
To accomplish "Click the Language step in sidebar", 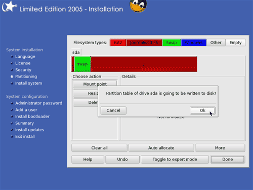I will click(25, 57).
